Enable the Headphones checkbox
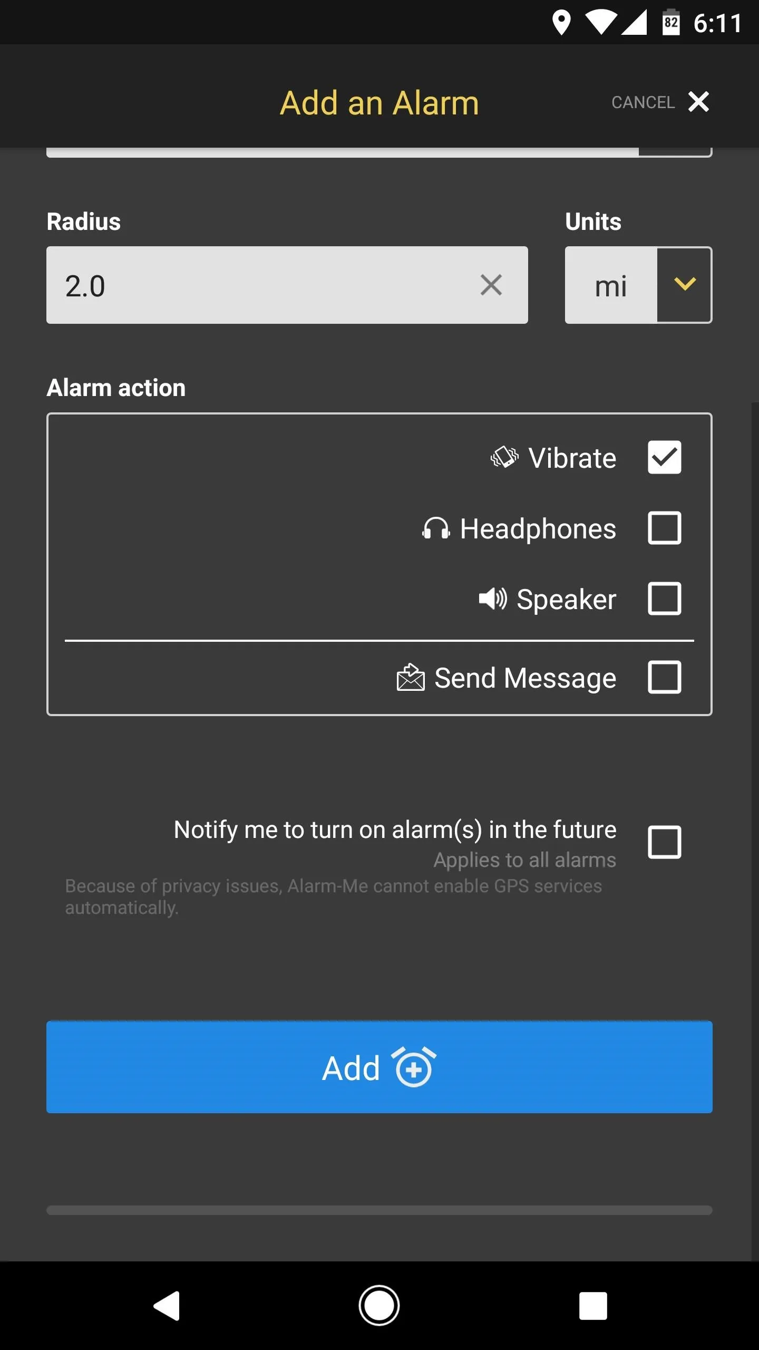Viewport: 759px width, 1350px height. click(x=664, y=528)
